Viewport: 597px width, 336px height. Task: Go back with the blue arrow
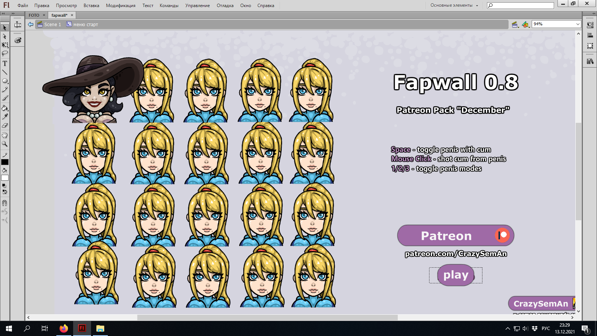31,24
